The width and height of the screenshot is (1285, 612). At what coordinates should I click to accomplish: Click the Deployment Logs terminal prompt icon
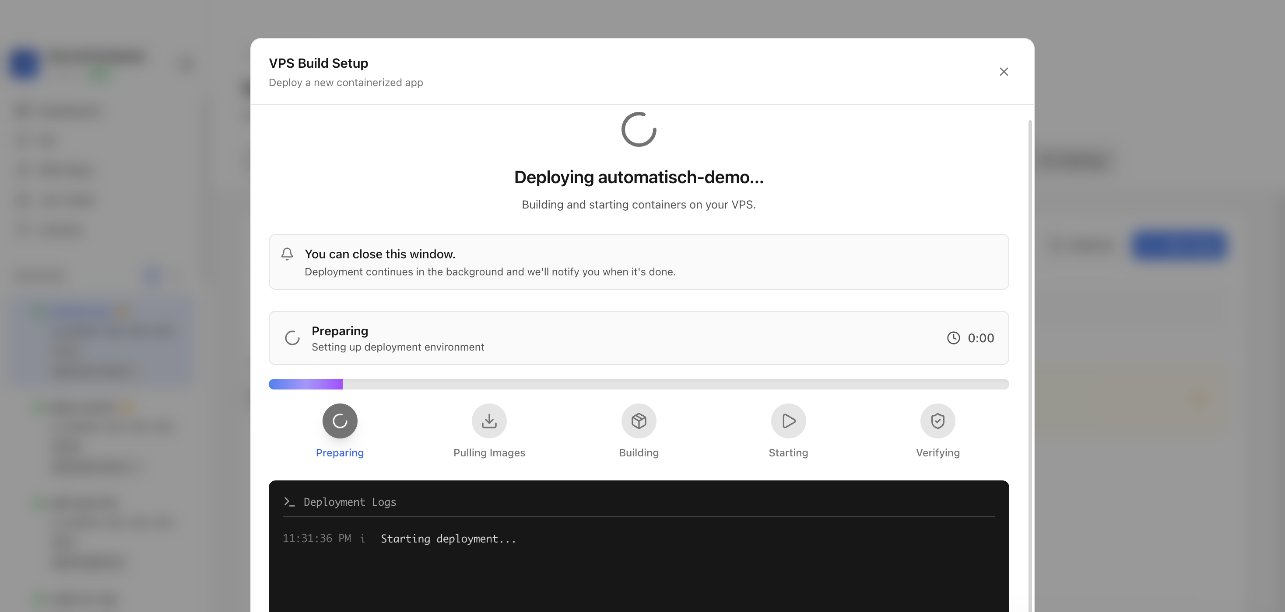click(289, 502)
